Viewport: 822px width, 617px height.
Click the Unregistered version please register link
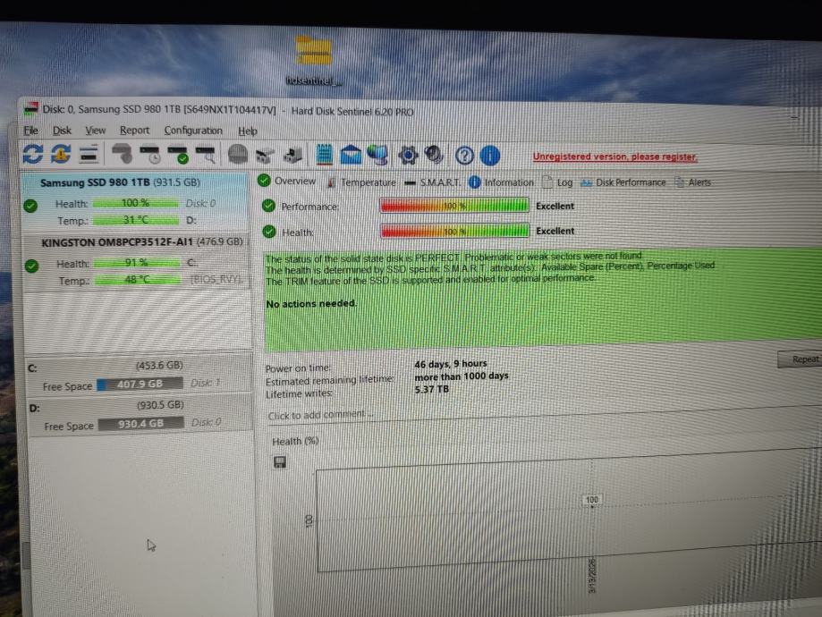point(614,156)
